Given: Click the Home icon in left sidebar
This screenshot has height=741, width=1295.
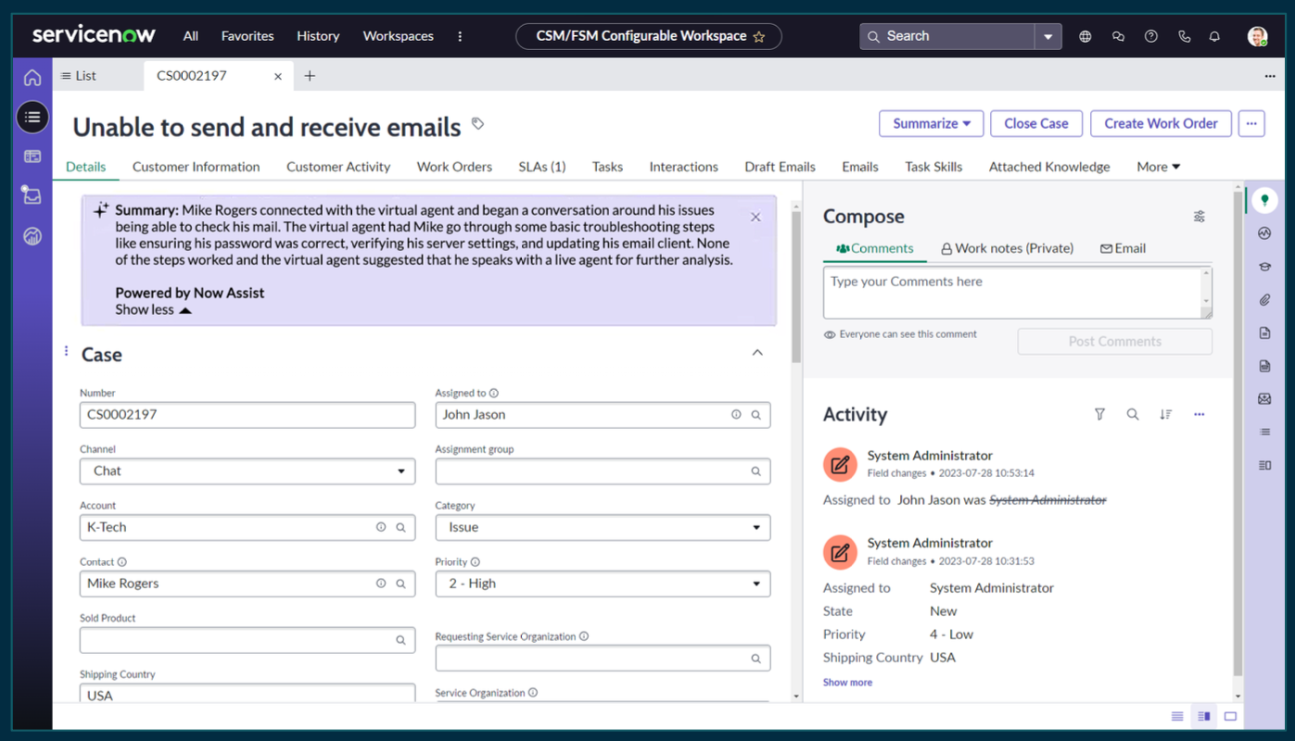Looking at the screenshot, I should (x=32, y=78).
